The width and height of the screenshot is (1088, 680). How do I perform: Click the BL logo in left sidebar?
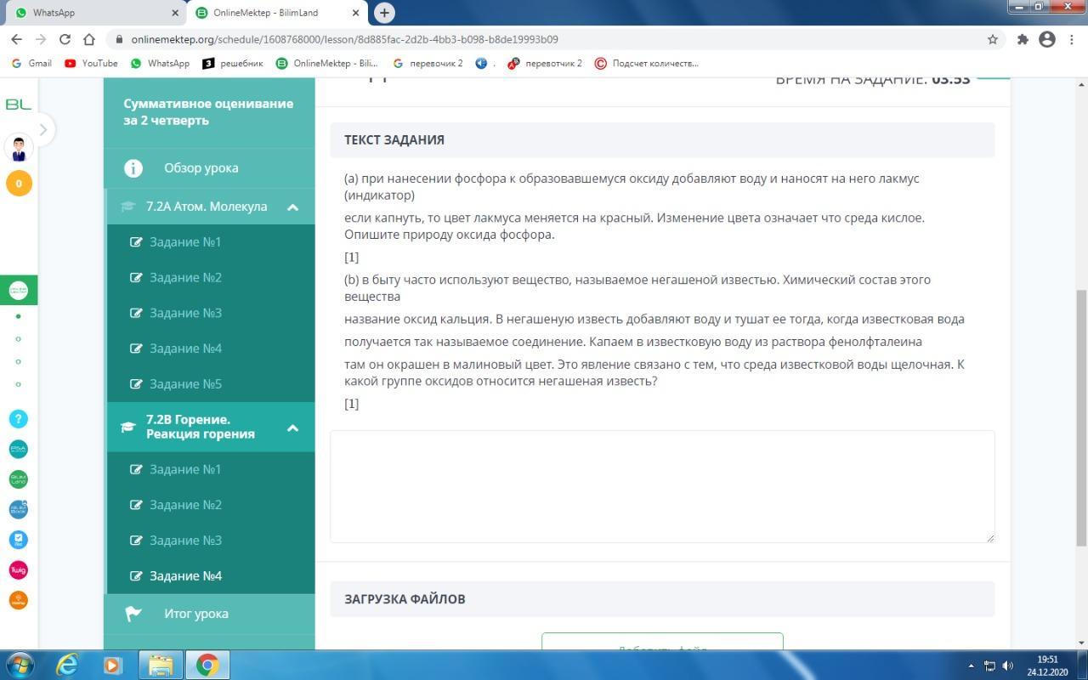pyautogui.click(x=18, y=104)
